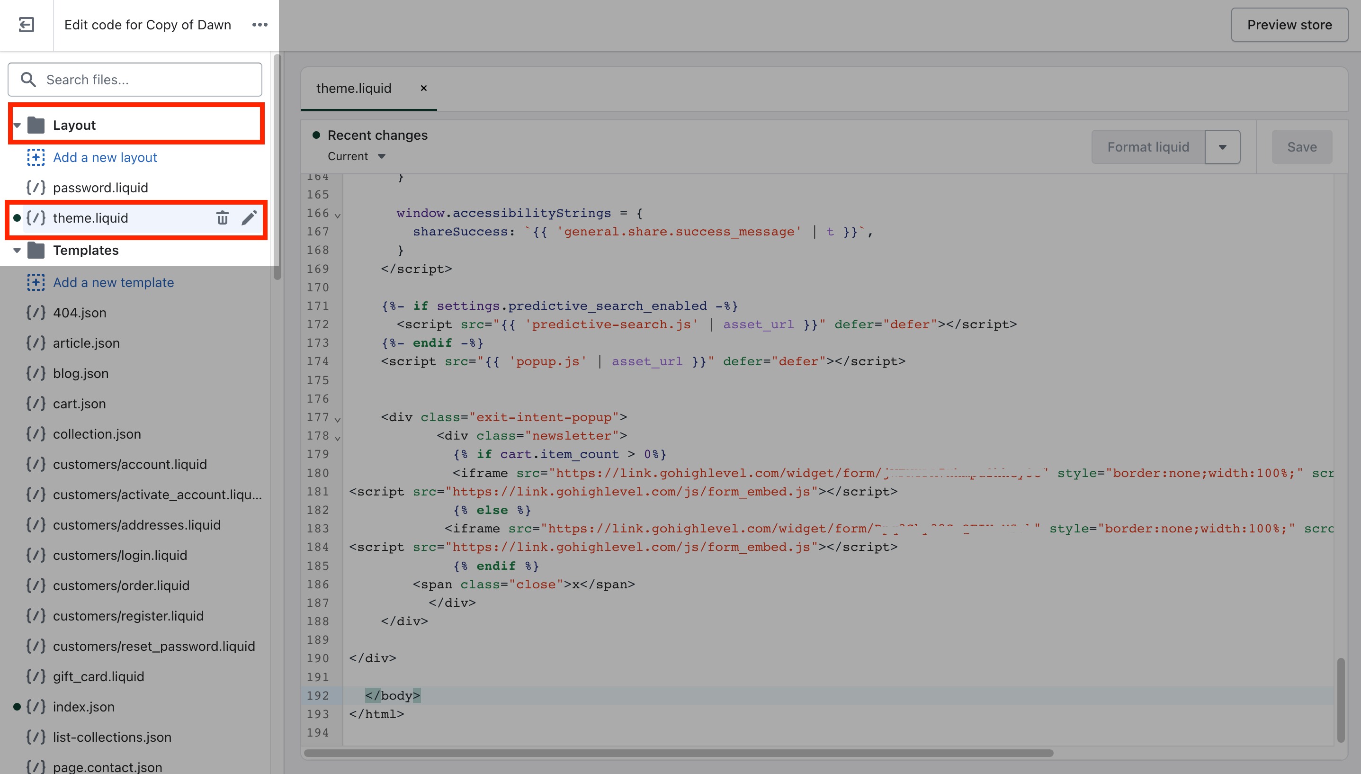Screen dimensions: 1361x774
Task: Click the search magnifier icon
Action: click(x=28, y=80)
